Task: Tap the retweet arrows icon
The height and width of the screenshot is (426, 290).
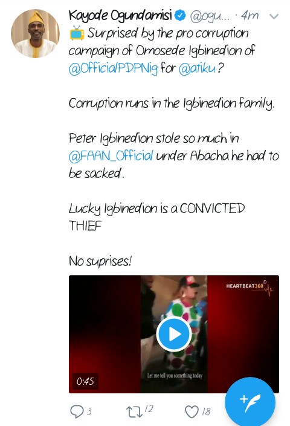Action: [134, 412]
